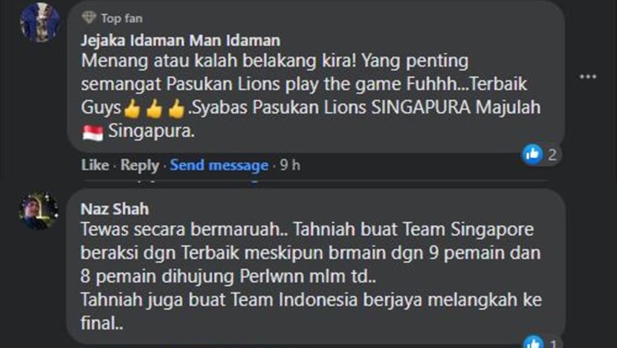
Task: Click the last thumbs-up emoji before ".Syabas"
Action: [176, 109]
